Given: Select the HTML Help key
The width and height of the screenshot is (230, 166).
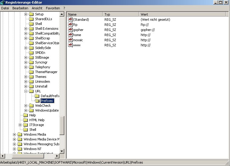Looking at the screenshot, I should coord(37,120).
